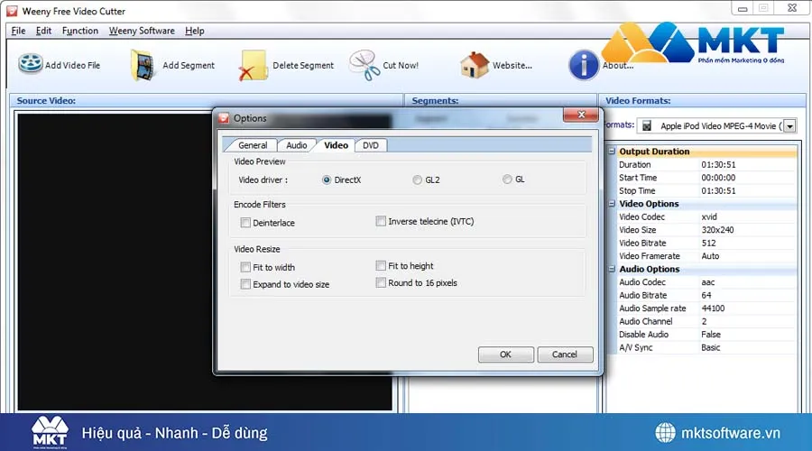This screenshot has height=451, width=812.
Task: Open the Weeny Software menu
Action: 142,31
